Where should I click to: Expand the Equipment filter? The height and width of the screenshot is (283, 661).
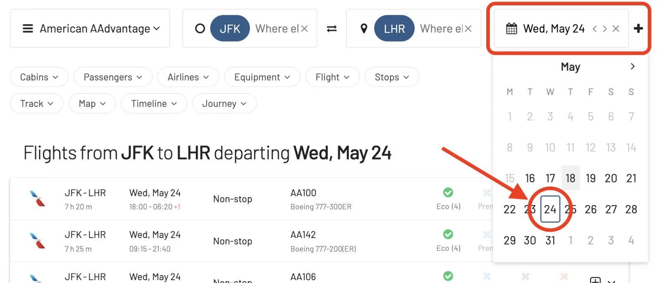point(262,77)
